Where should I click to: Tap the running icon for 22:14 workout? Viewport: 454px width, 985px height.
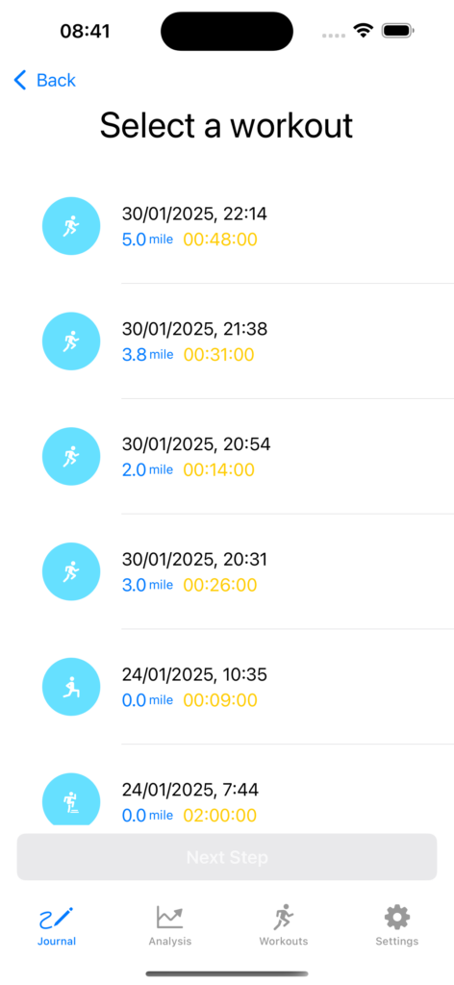tap(71, 226)
